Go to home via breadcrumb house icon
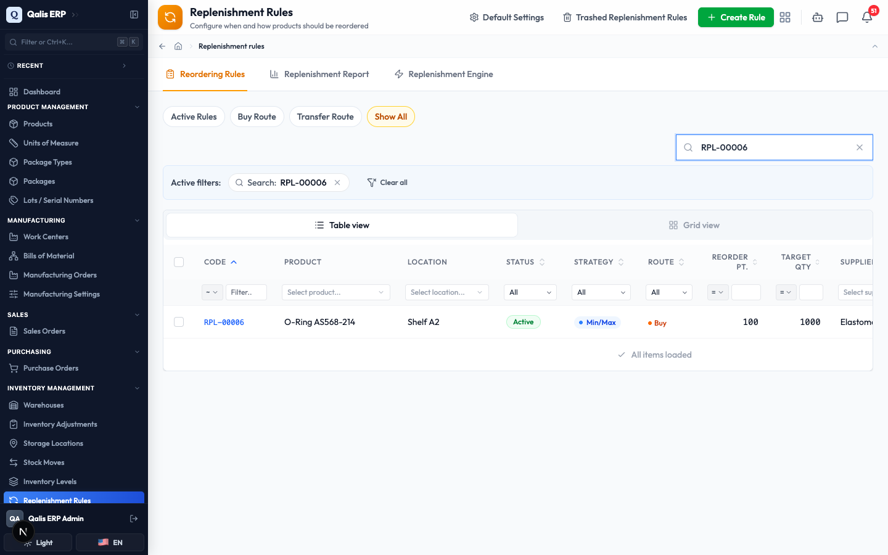The image size is (888, 555). (x=178, y=46)
